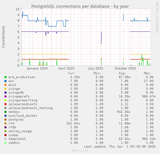Select the rt4 legend label
The image size is (160, 154).
[11, 123]
